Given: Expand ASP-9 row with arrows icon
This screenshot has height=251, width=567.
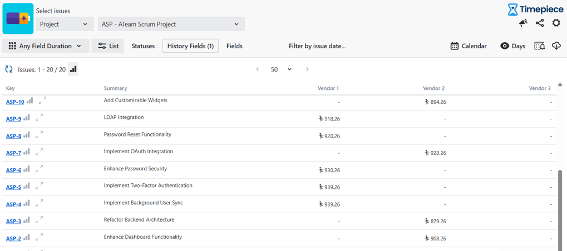Looking at the screenshot, I should [40, 118].
